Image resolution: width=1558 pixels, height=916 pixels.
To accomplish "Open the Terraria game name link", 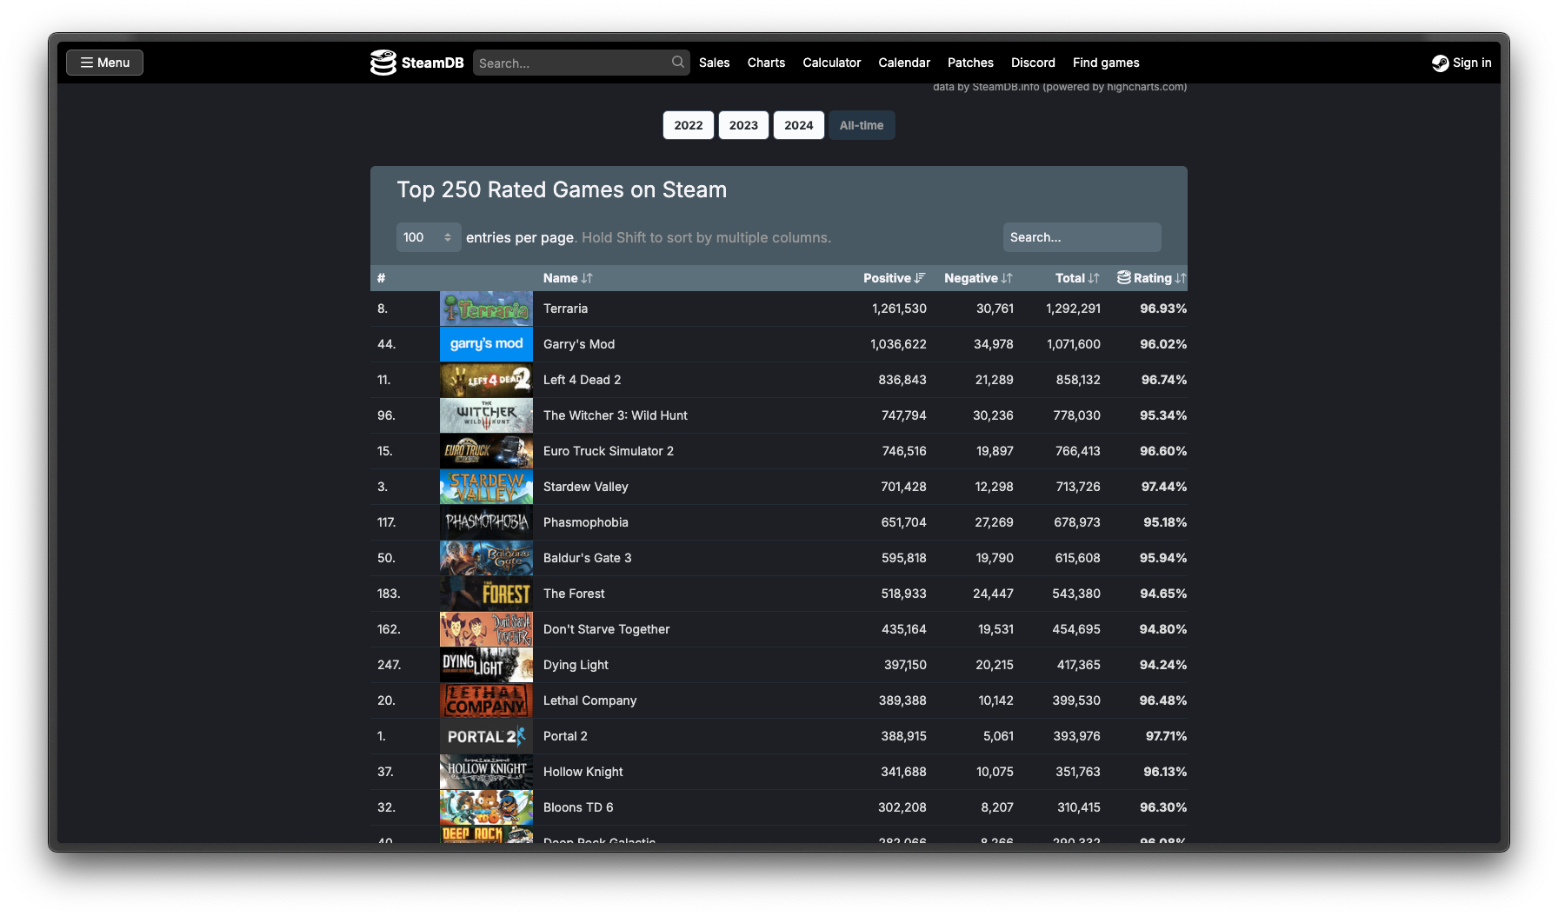I will coord(565,309).
